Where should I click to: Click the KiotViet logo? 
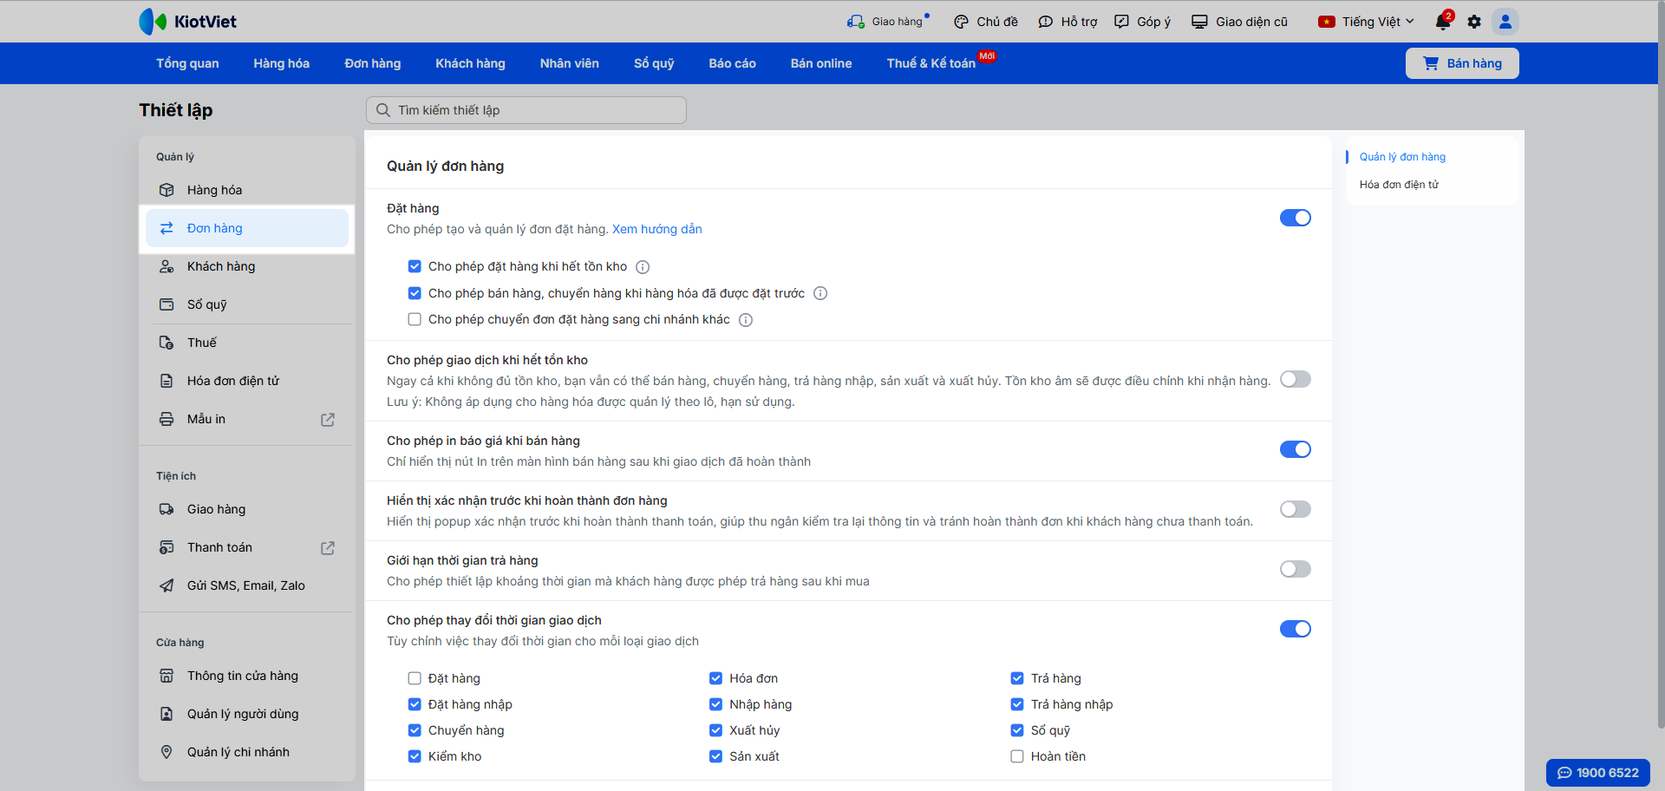click(x=188, y=22)
